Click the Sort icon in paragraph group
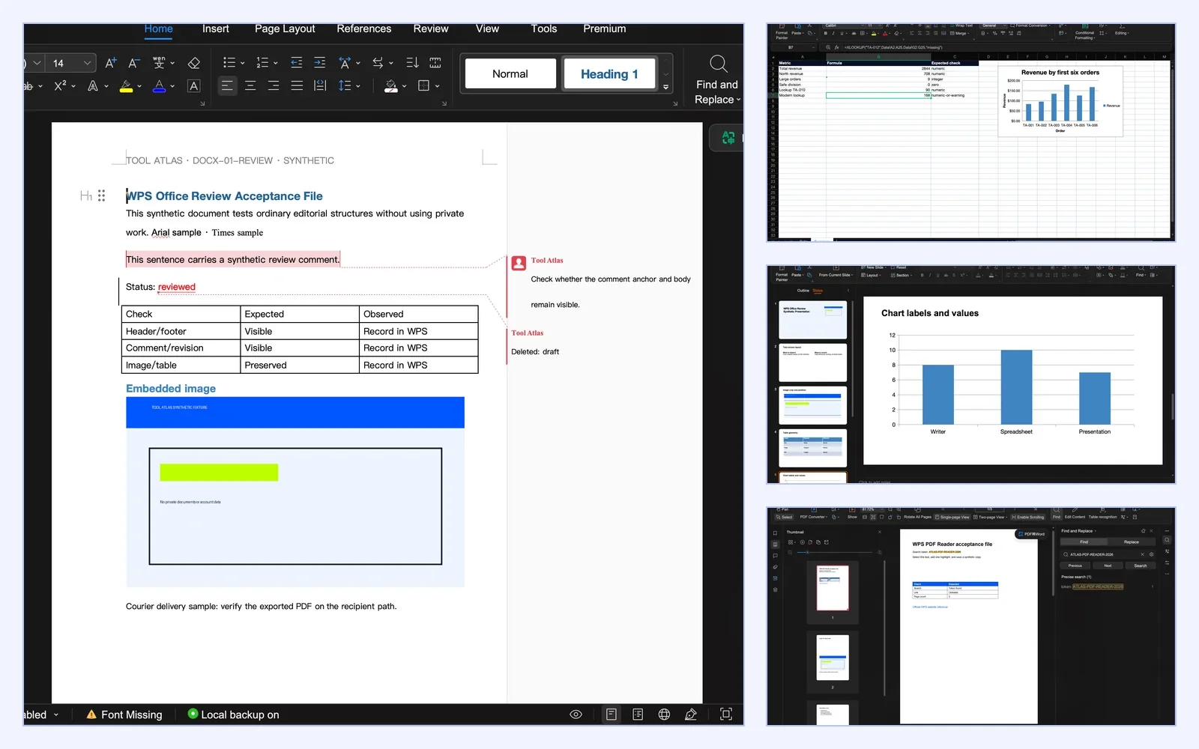This screenshot has width=1199, height=749. [x=412, y=63]
